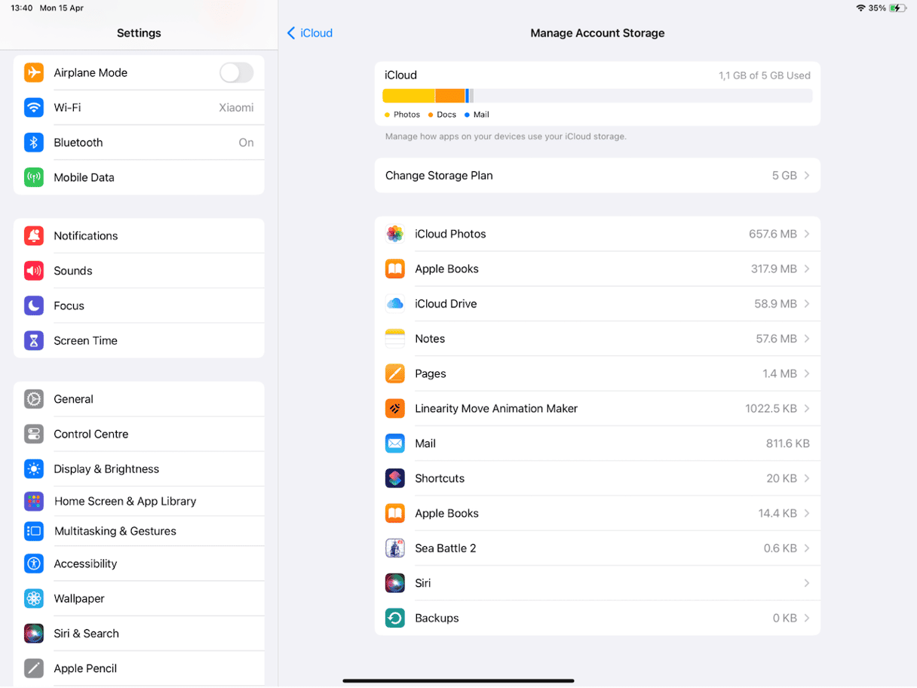Tap '1,1 GB of 5 GB Used' text

pyautogui.click(x=765, y=75)
